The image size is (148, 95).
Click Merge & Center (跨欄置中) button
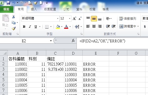point(128,26)
